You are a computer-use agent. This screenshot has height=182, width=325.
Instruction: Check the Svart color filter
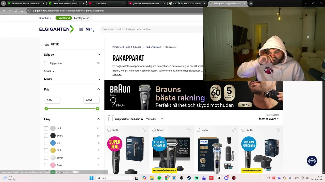46,136
